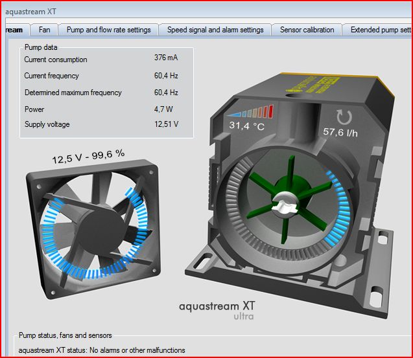The width and height of the screenshot is (413, 358).
Task: Click the fan graphic with blue speed ring
Action: [x=93, y=229]
